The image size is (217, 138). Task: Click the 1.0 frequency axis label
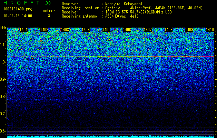click(x=3, y=62)
